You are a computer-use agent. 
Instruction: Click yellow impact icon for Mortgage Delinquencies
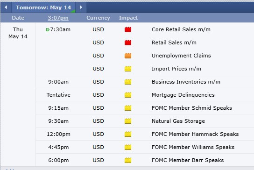pos(128,95)
